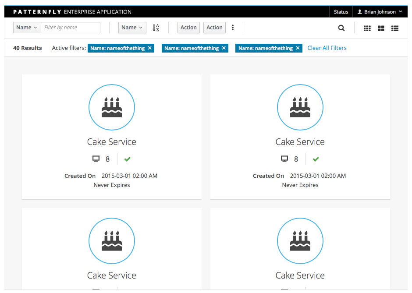Image resolution: width=412 pixels, height=293 pixels.
Task: Click Created On date on top-right card
Action: click(x=318, y=176)
